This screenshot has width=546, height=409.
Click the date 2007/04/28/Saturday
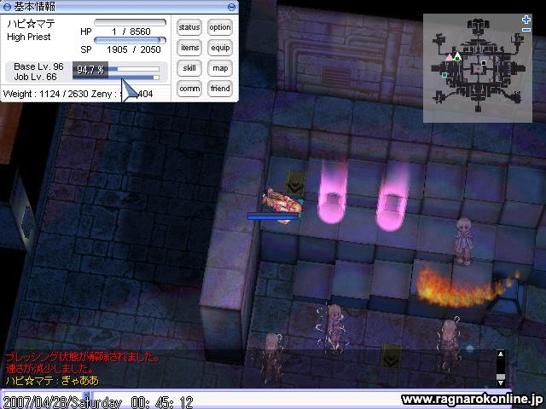click(62, 403)
